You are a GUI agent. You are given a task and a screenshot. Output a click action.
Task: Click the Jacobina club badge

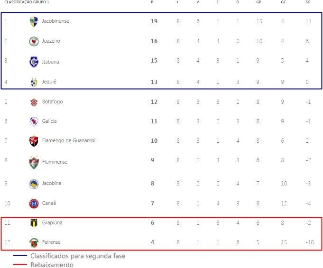tap(34, 184)
